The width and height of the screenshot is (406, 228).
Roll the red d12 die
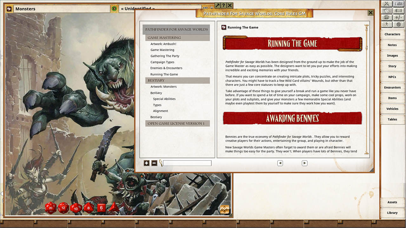click(63, 208)
